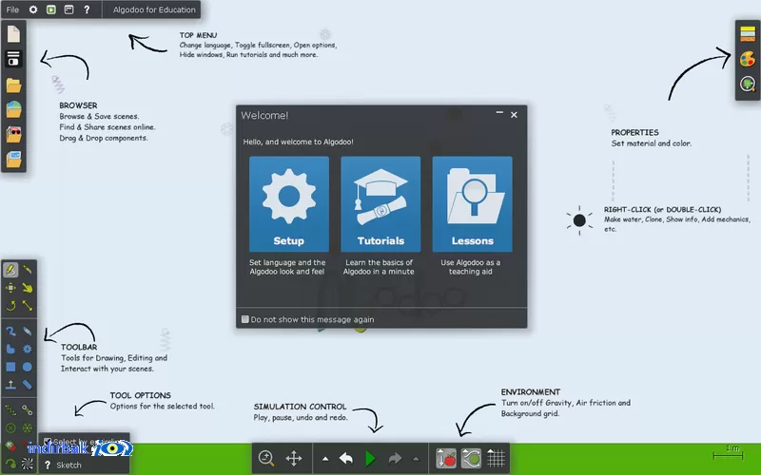Screen dimensions: 761x475
Task: Select the blue capsule tool beside Plane
Action: [x=28, y=385]
